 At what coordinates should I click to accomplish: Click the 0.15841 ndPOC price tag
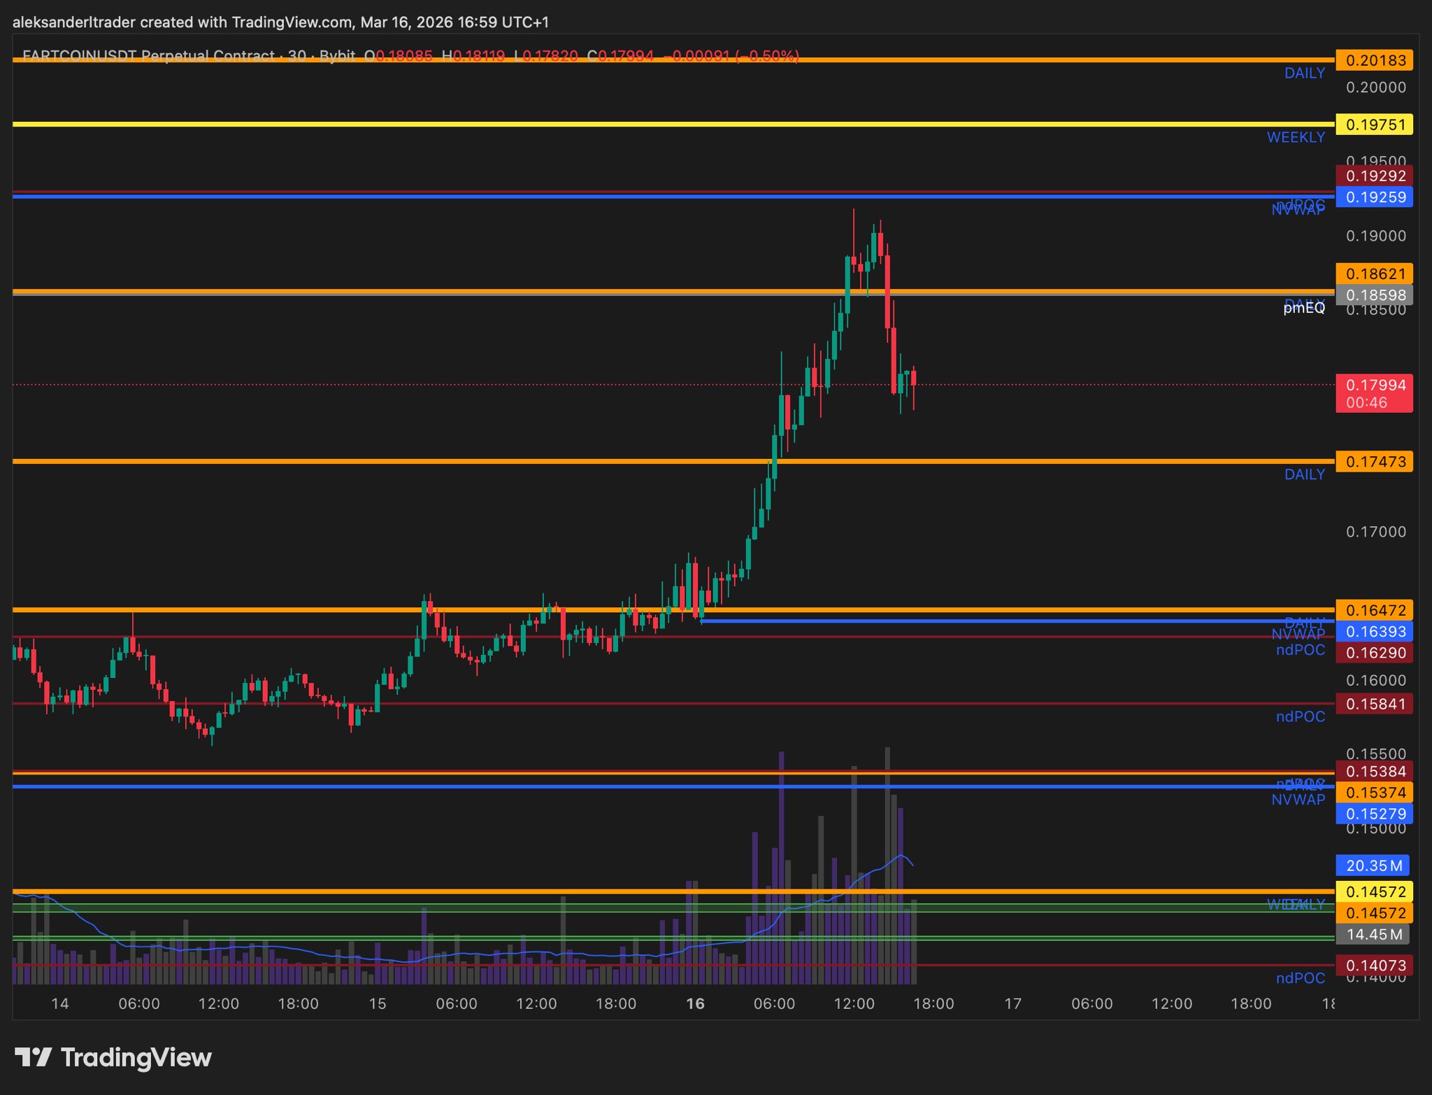pos(1374,704)
